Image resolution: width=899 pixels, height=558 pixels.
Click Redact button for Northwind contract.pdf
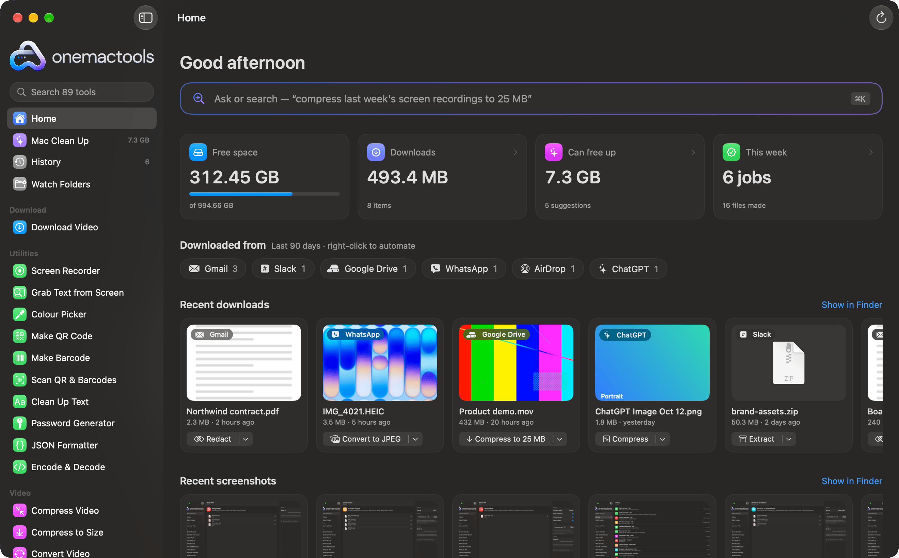pyautogui.click(x=213, y=439)
